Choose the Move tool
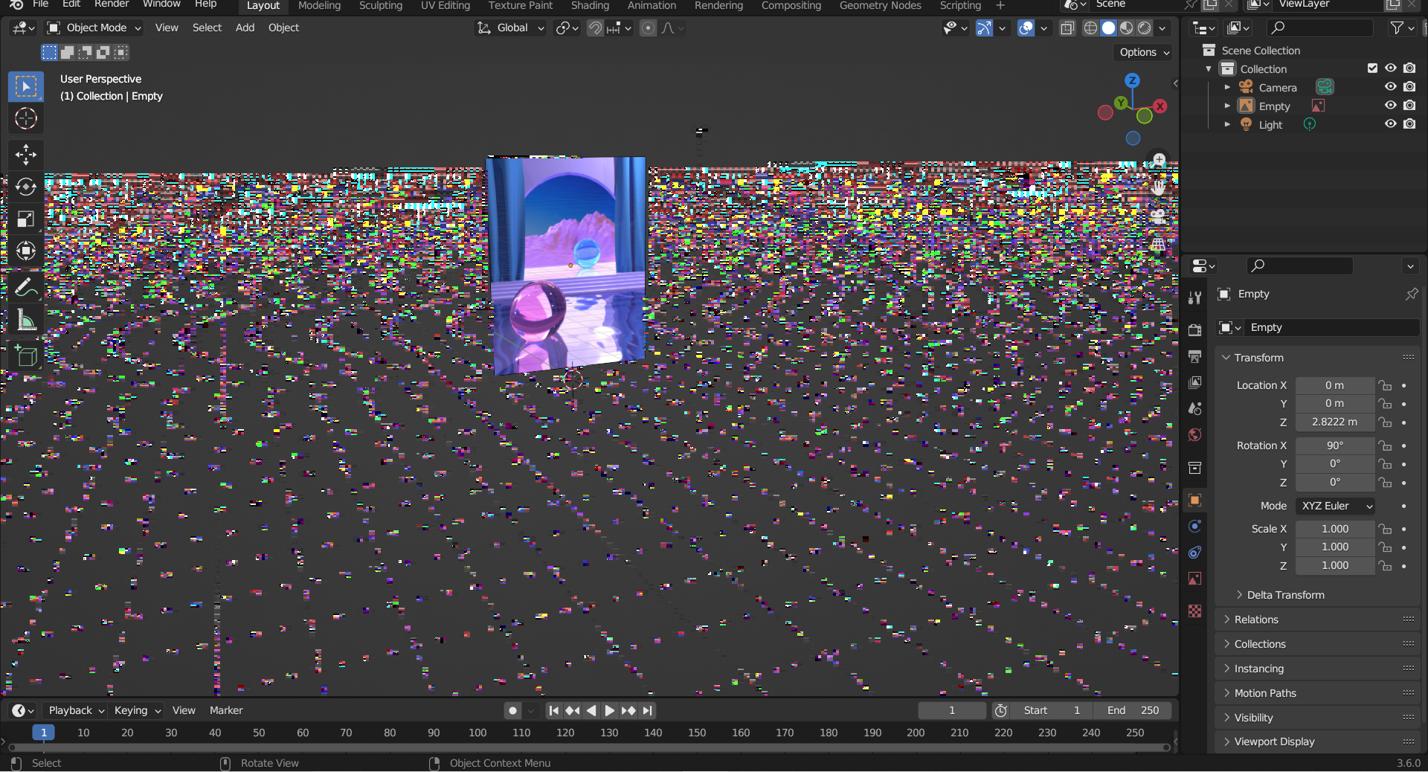Screen dimensions: 1428x772 point(26,155)
